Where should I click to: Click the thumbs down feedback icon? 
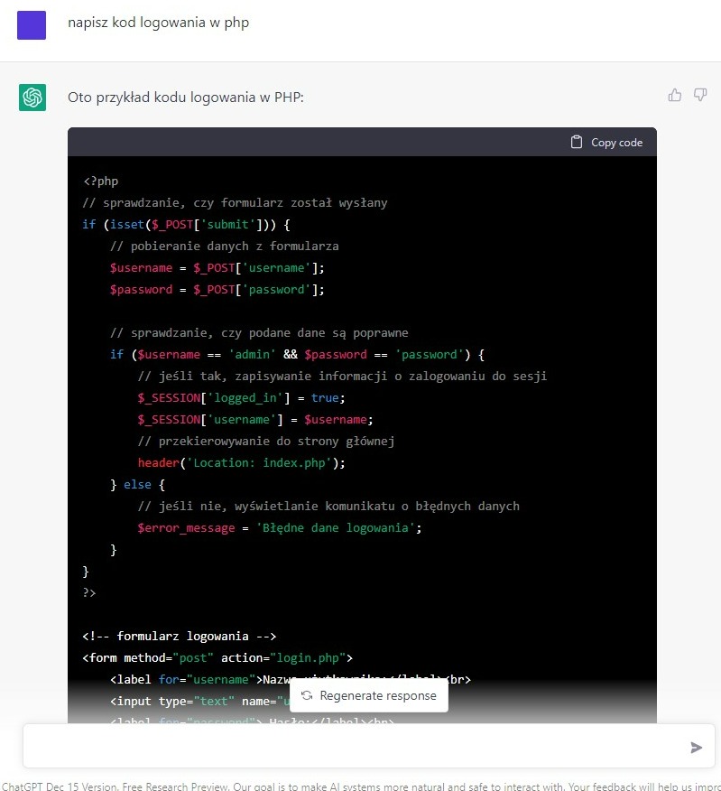(x=700, y=95)
